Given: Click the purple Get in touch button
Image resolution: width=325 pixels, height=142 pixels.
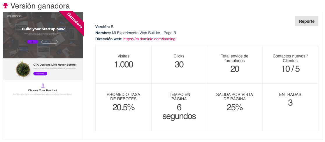Looking at the screenshot, I should [32, 42].
